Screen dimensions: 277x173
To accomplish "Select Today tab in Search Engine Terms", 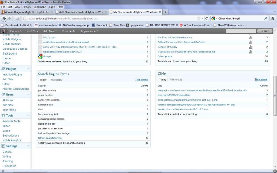I will pyautogui.click(x=43, y=80).
